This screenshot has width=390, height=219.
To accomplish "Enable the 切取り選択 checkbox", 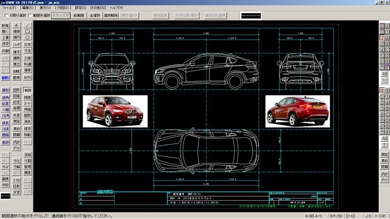I will (7, 16).
